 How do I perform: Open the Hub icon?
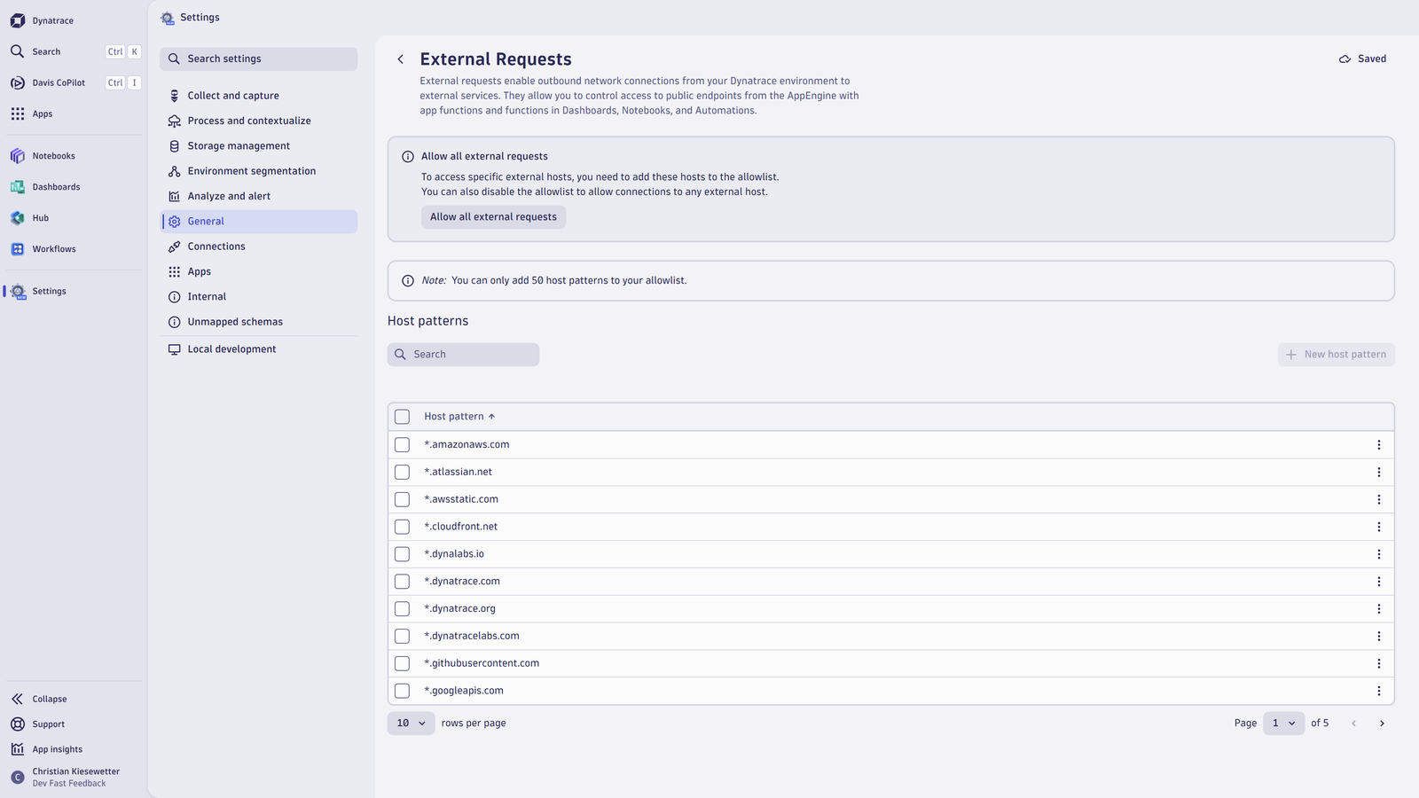point(18,218)
